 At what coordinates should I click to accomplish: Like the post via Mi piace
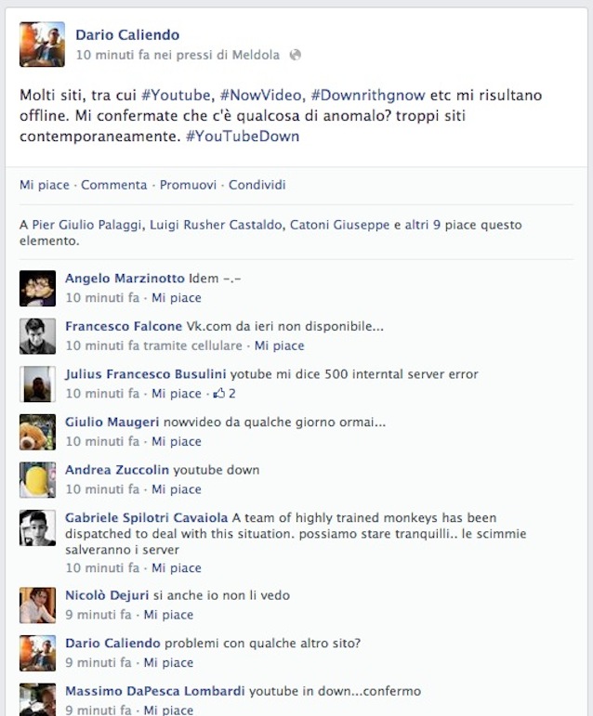pyautogui.click(x=45, y=185)
